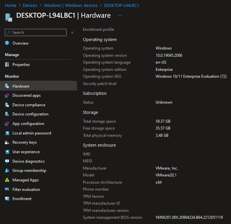Click the User experience icon
The image size is (231, 224).
tap(7, 152)
